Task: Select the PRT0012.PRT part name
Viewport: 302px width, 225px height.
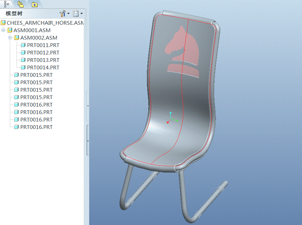Action: click(43, 53)
